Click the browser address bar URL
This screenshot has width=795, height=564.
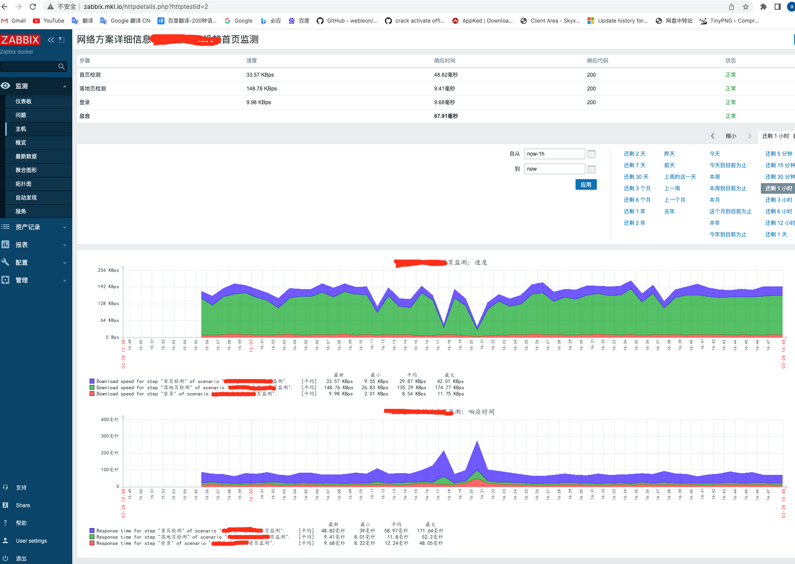click(x=146, y=7)
